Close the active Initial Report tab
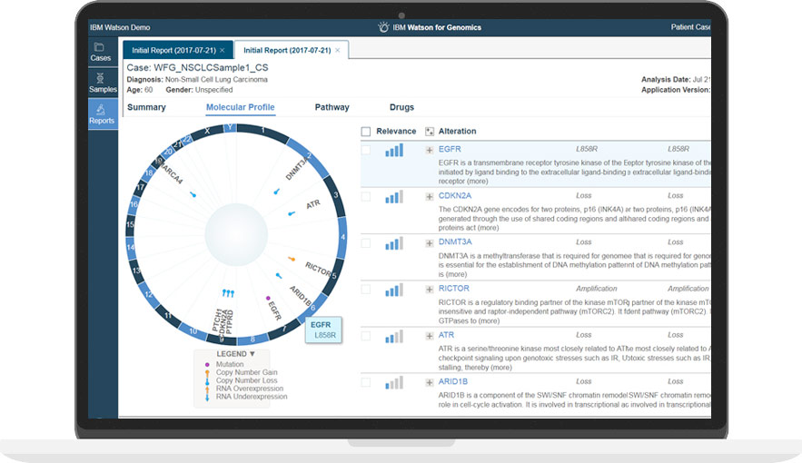802x463 pixels. pos(338,50)
